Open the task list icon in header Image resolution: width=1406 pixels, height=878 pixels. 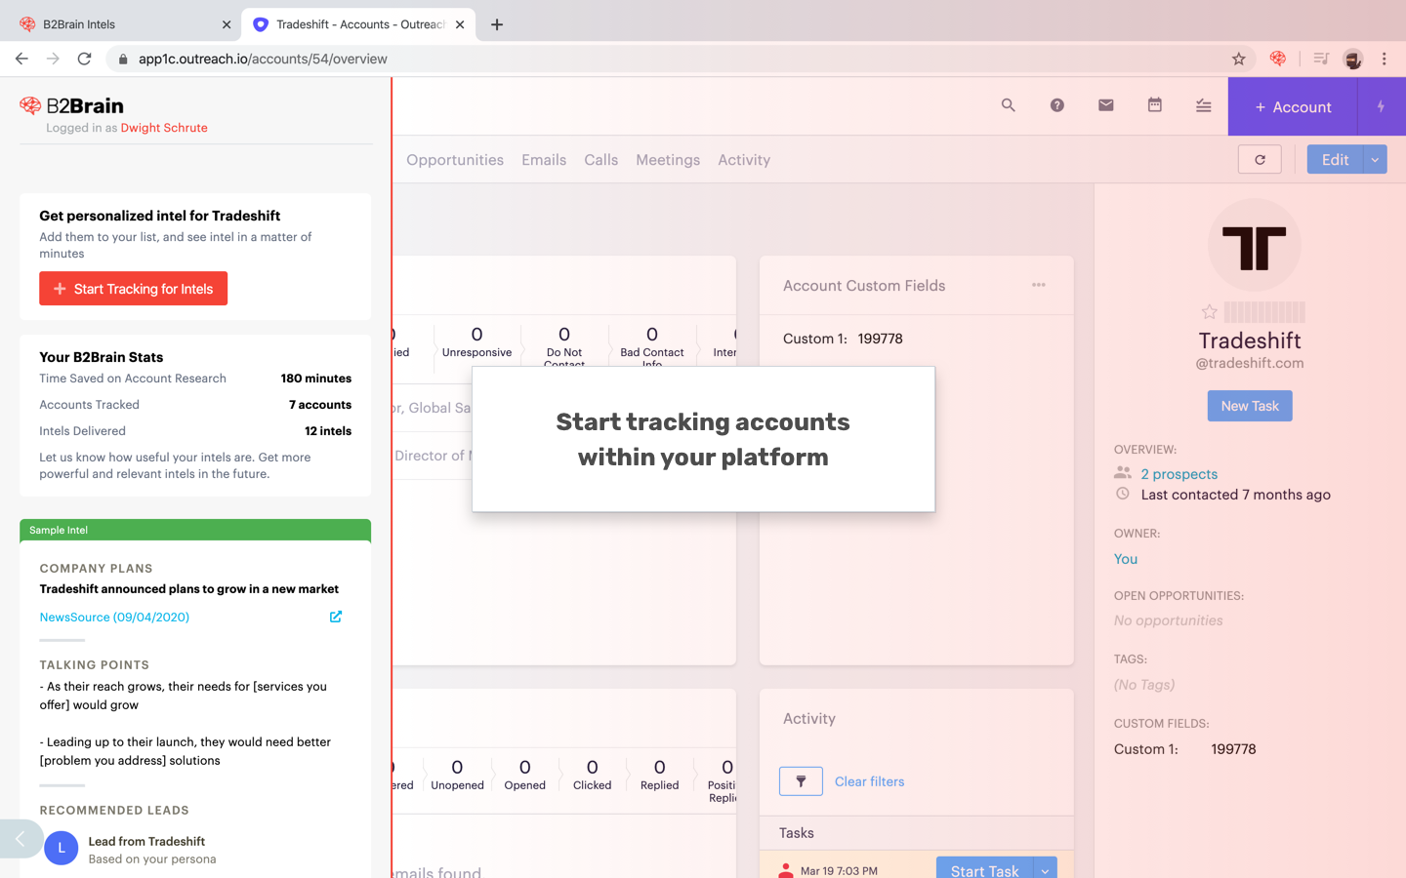click(x=1204, y=105)
